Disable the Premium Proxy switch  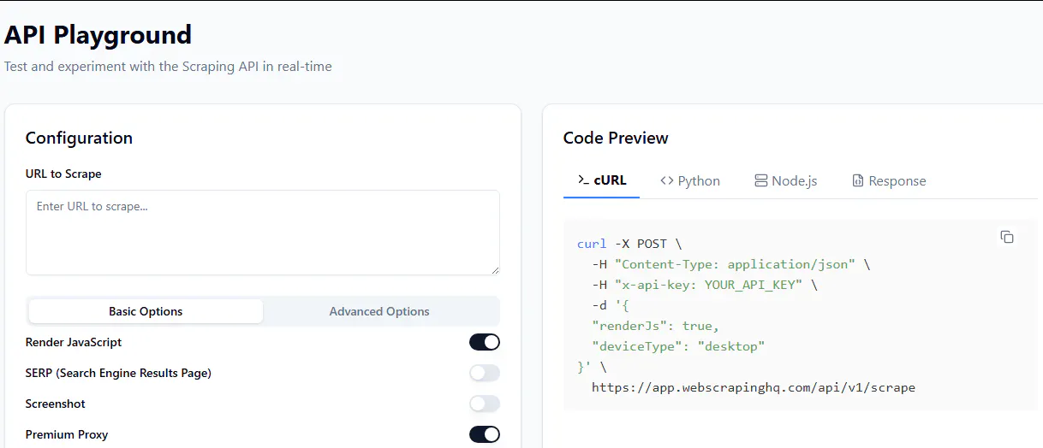(x=485, y=434)
